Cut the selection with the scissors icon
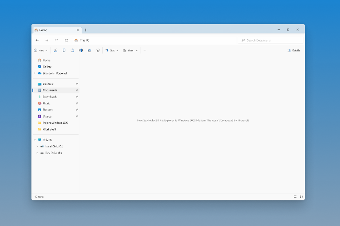340x226 pixels. click(x=56, y=50)
